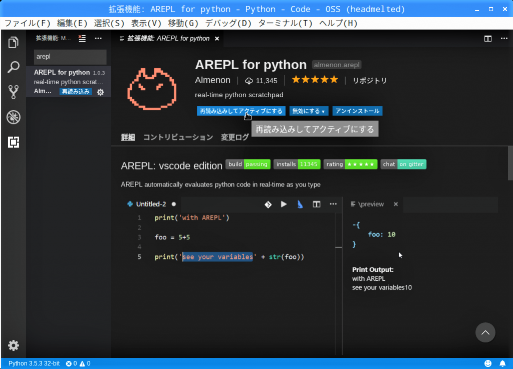Click the installs 11345 badge

point(297,164)
